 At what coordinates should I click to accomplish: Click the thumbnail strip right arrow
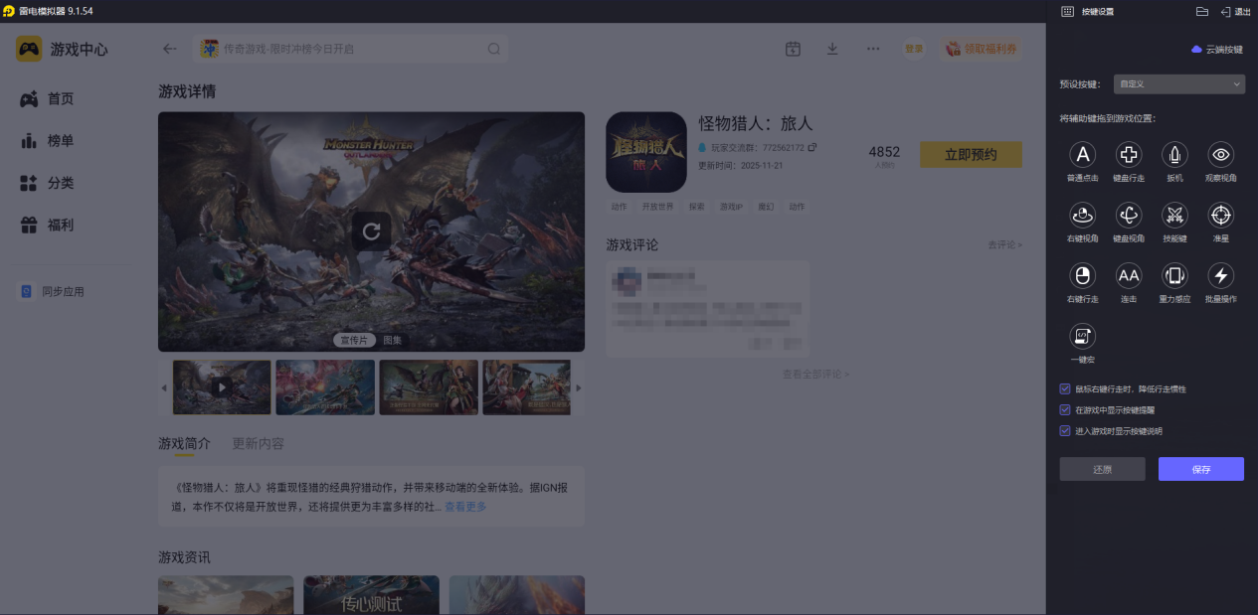pos(579,387)
